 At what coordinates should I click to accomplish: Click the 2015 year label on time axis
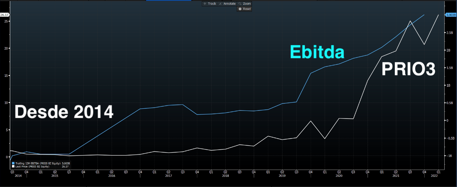tap(55, 176)
